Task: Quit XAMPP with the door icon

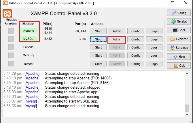Action: tap(179, 66)
